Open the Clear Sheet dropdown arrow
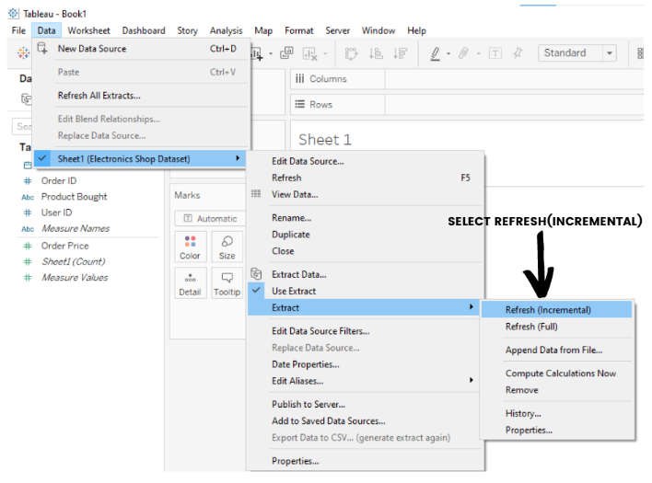The width and height of the screenshot is (652, 483). coord(325,53)
